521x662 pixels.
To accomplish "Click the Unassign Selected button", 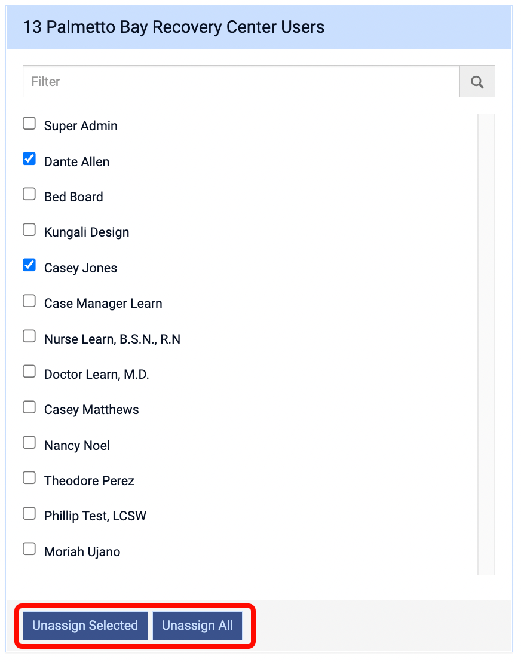I will point(85,626).
